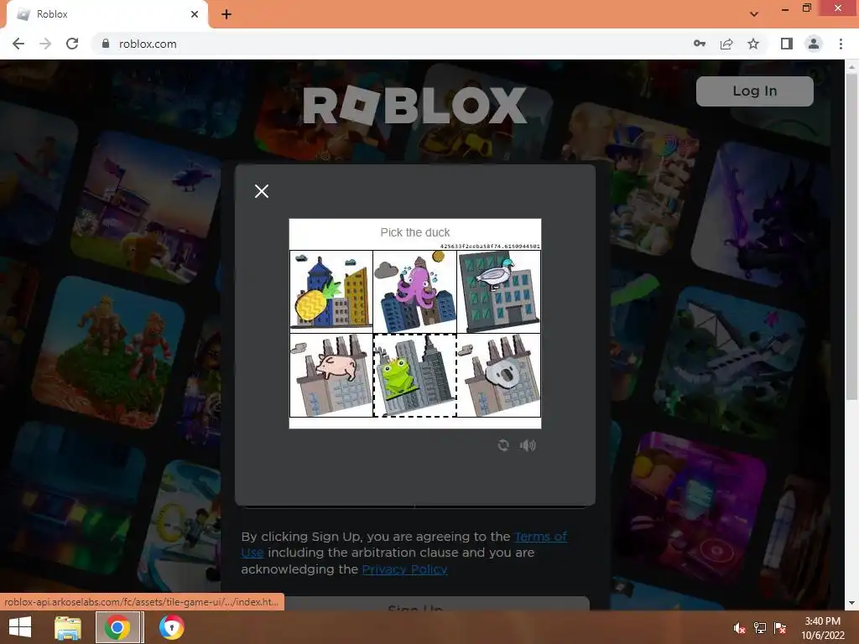Select the koala tile
Screen dimensions: 859x644
(x=498, y=375)
